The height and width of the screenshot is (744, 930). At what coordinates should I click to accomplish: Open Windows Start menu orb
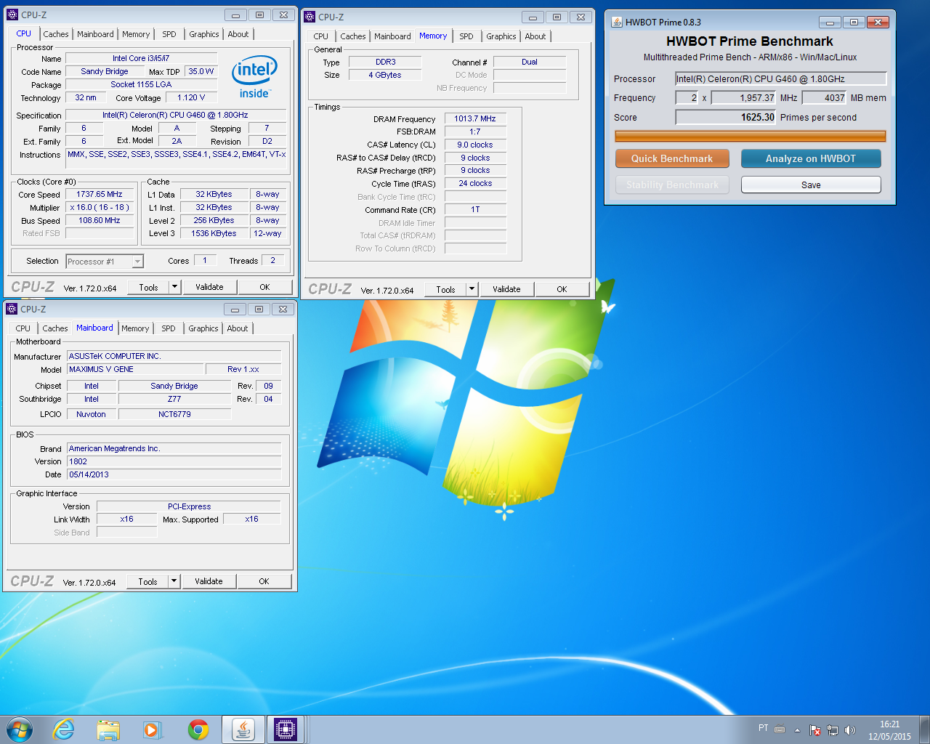pyautogui.click(x=20, y=729)
